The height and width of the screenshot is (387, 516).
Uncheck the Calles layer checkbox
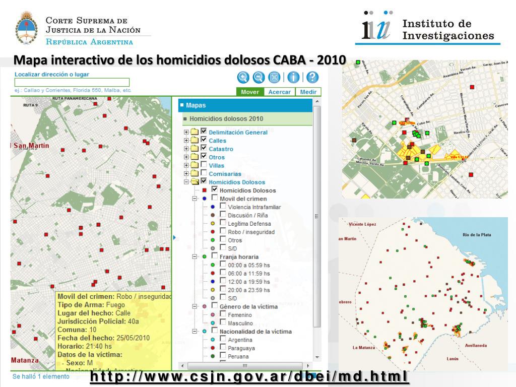coord(204,139)
